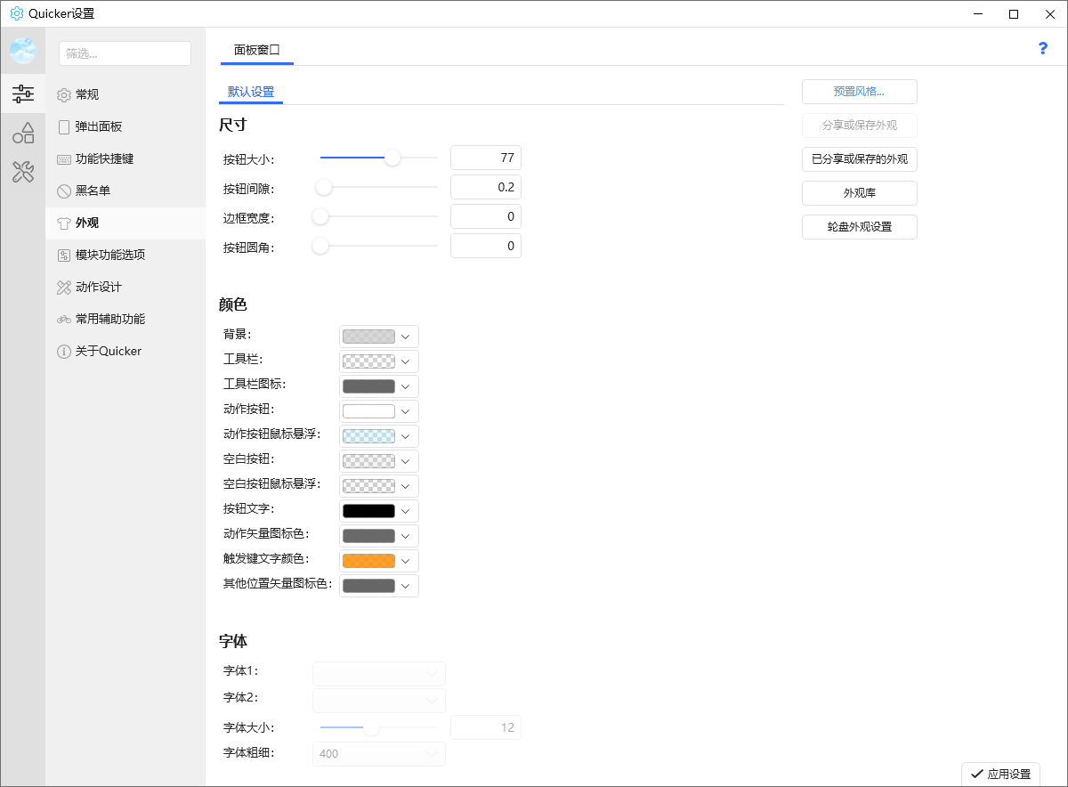Select the 默认设置 sub-tab
Screen dimensions: 1068x787
point(251,92)
